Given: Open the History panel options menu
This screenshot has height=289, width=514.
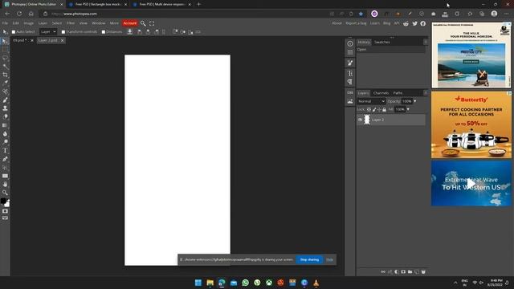Looking at the screenshot, I should 425,42.
